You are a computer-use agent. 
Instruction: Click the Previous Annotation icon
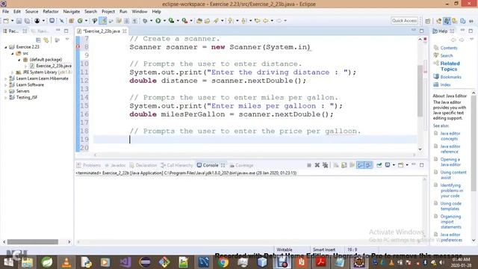pyautogui.click(x=243, y=21)
